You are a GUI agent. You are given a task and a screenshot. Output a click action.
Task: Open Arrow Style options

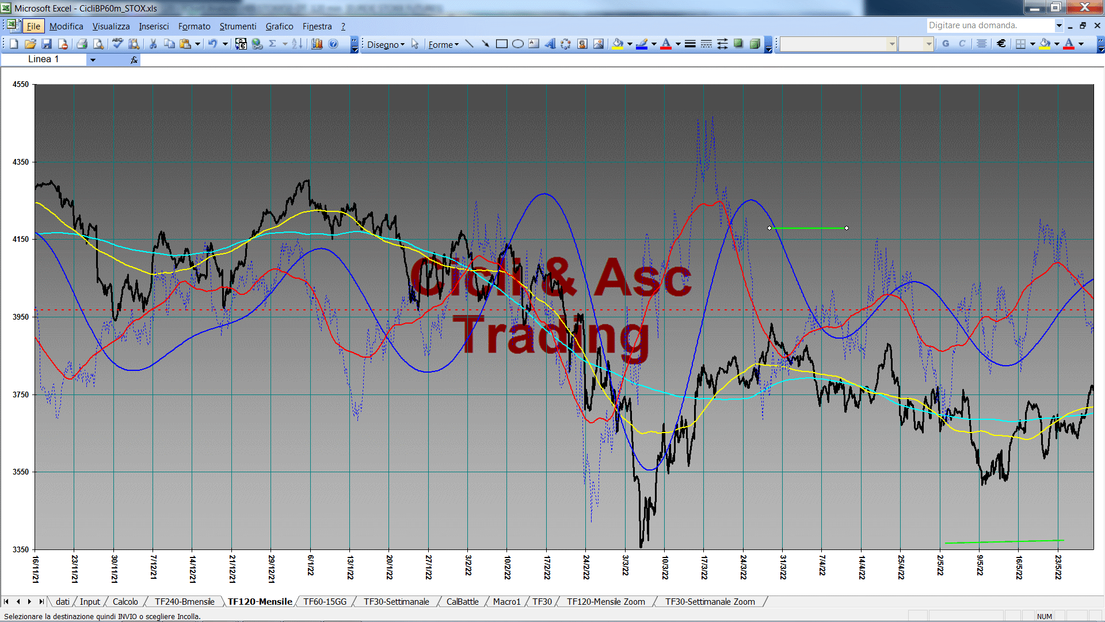pos(722,44)
